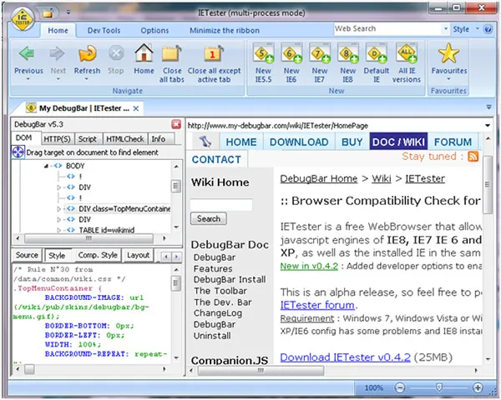Viewport: 501px width, 400px height.
Task: Open the Favourites star menu
Action: click(x=450, y=60)
